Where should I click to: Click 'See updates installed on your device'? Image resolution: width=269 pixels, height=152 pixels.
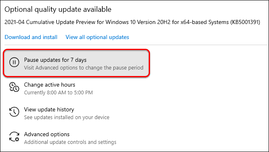[66, 117]
